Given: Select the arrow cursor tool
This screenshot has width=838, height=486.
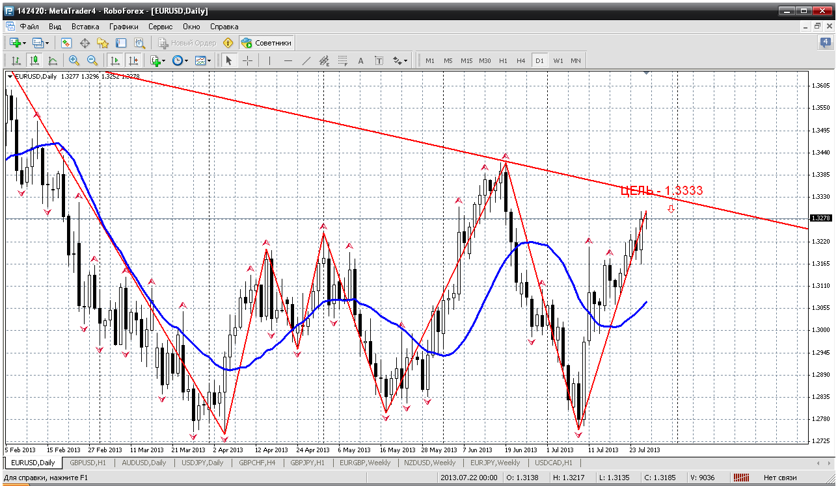Looking at the screenshot, I should [228, 60].
